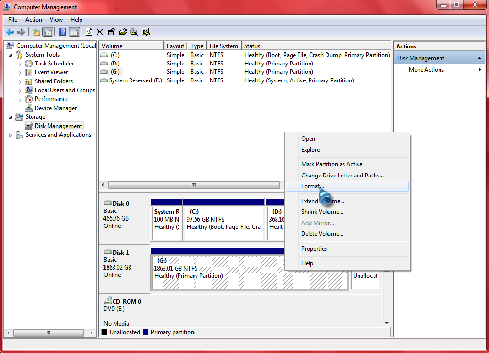The width and height of the screenshot is (489, 353).
Task: Expand the Performance node
Action: pos(20,99)
